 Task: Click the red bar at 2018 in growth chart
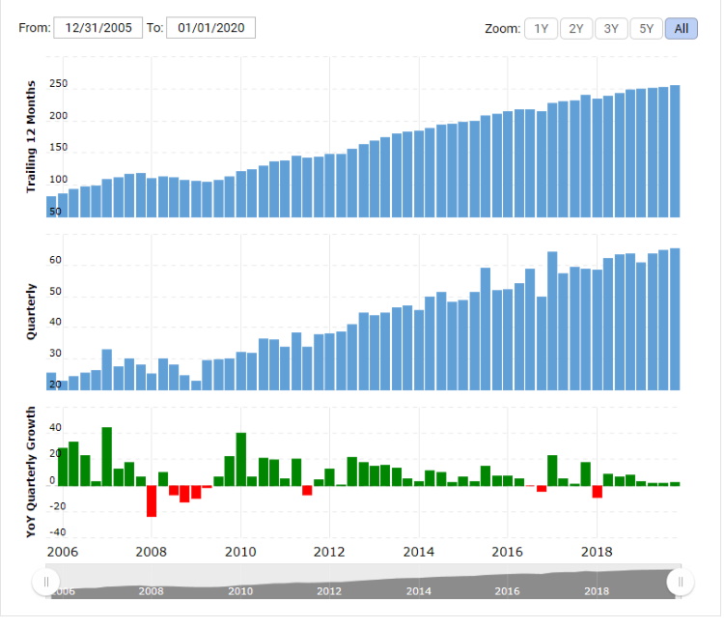(x=597, y=492)
